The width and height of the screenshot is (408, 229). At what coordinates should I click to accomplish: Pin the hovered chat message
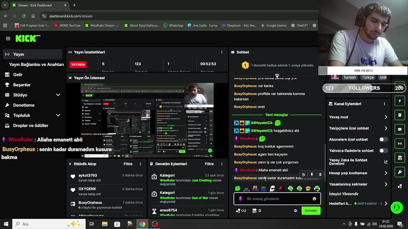click(312, 175)
